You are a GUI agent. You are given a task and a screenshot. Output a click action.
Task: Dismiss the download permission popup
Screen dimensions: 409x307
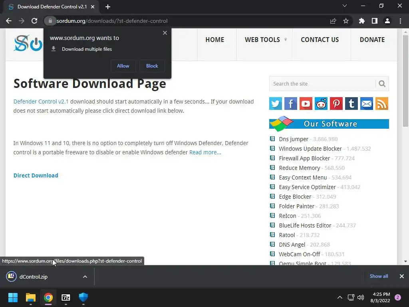point(165,33)
